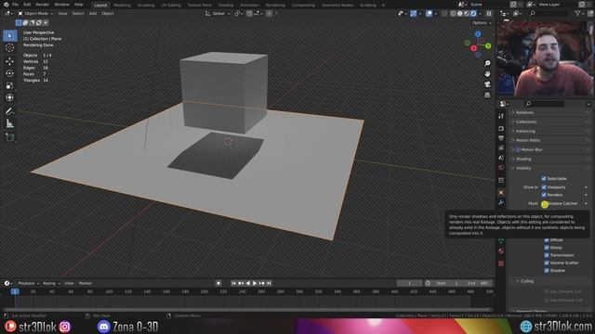The height and width of the screenshot is (334, 595).
Task: Activate the Select Box tool
Action: pyautogui.click(x=10, y=35)
